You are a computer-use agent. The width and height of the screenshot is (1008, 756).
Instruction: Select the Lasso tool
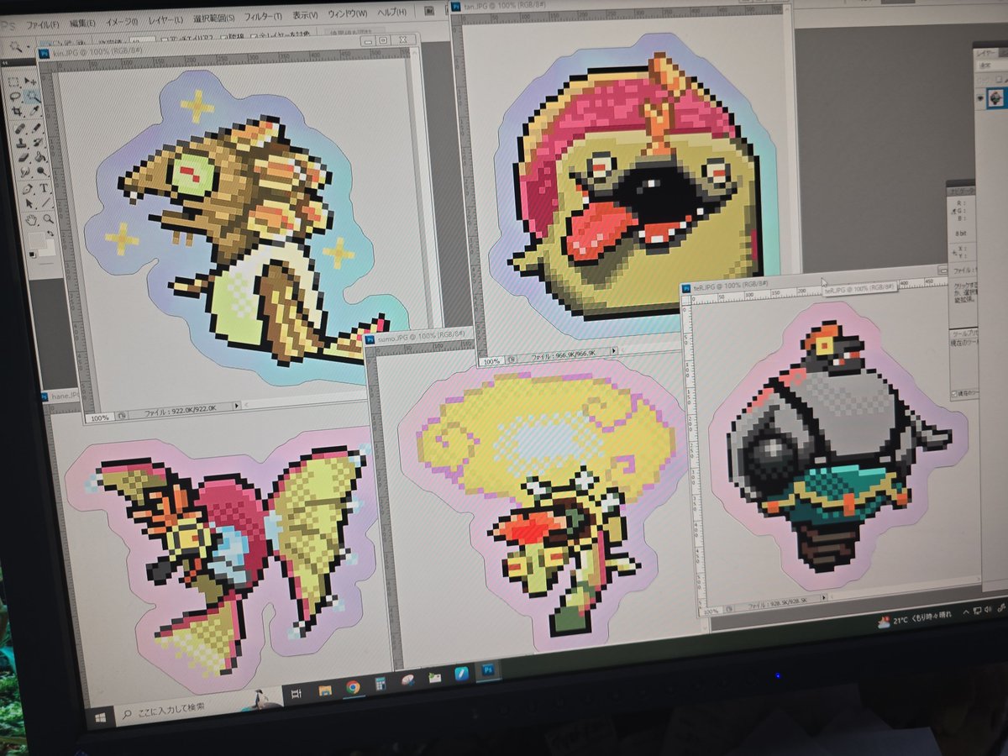point(14,97)
